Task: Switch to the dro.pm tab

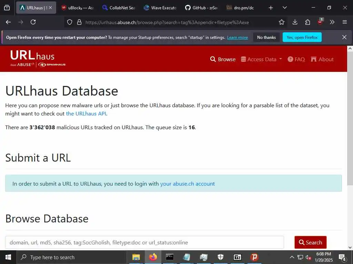Action: pos(243,8)
